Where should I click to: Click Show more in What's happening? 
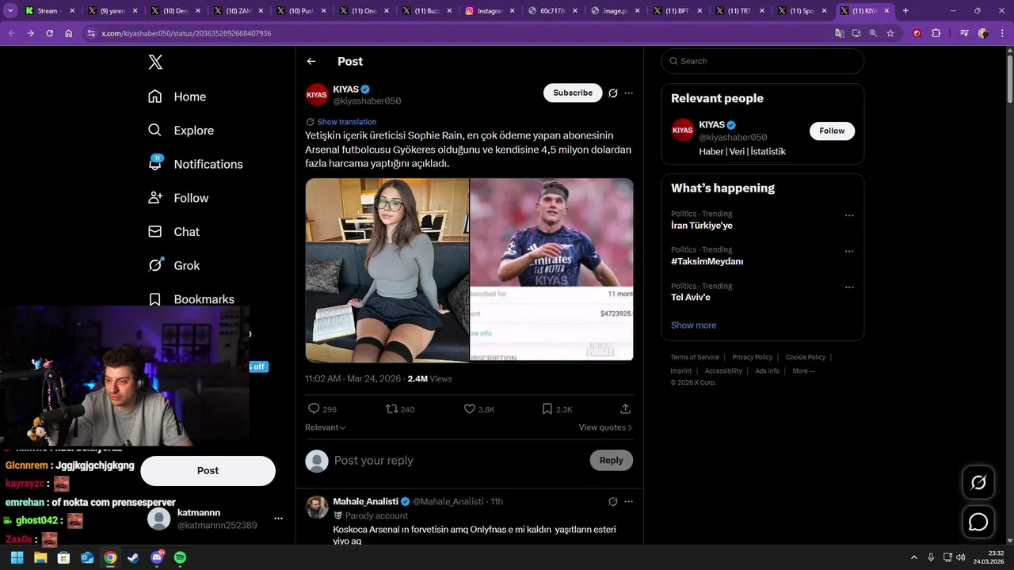[x=693, y=325]
